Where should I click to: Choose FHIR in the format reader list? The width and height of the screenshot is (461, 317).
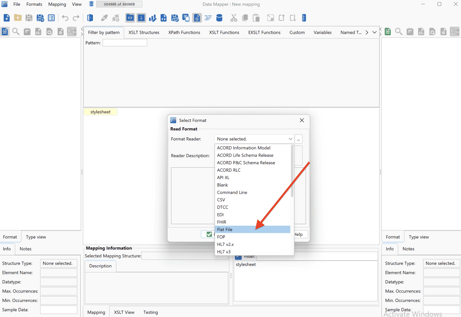tap(252, 222)
